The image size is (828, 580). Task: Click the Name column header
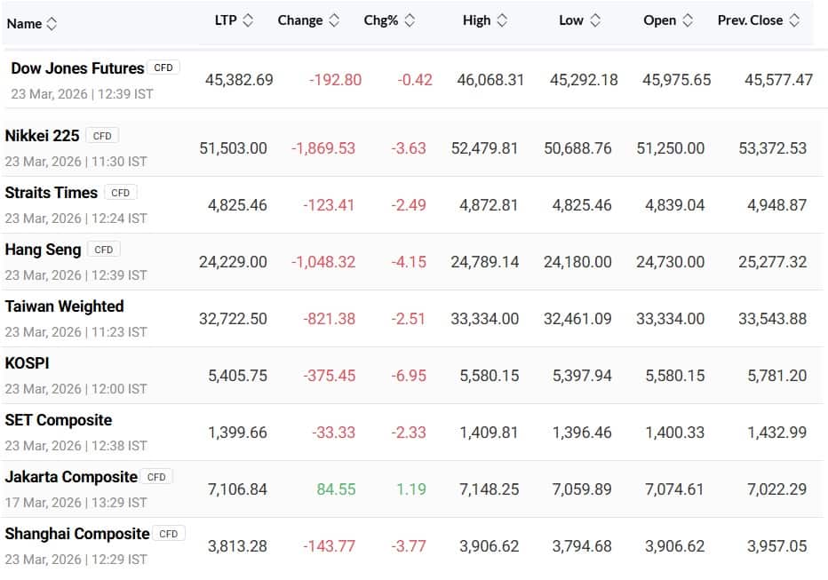(24, 24)
